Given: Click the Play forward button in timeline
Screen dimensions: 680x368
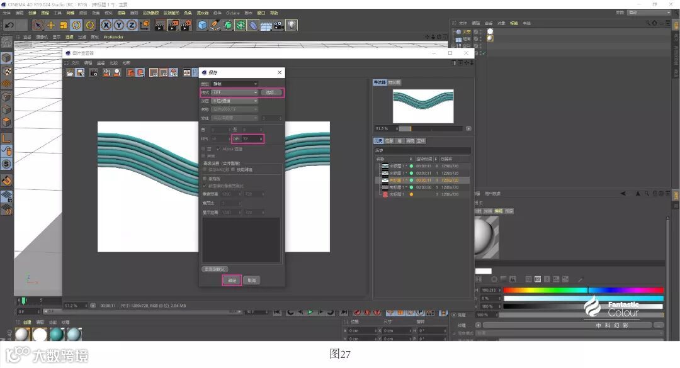Looking at the screenshot, I should 310,312.
